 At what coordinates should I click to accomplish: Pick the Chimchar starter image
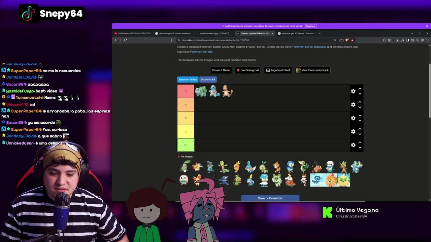pyautogui.click(x=277, y=166)
